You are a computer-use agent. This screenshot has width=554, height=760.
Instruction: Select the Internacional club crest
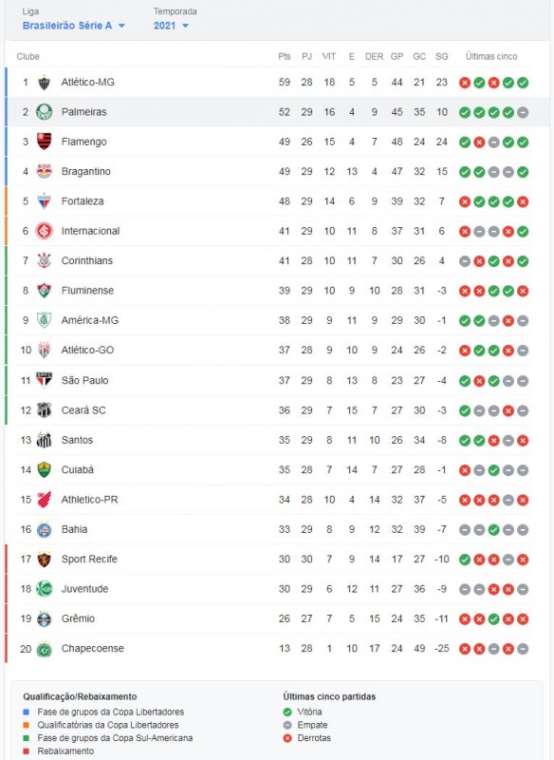(x=42, y=231)
